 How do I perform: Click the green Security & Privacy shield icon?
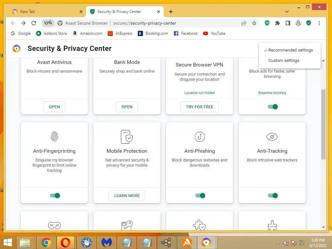tap(309, 23)
